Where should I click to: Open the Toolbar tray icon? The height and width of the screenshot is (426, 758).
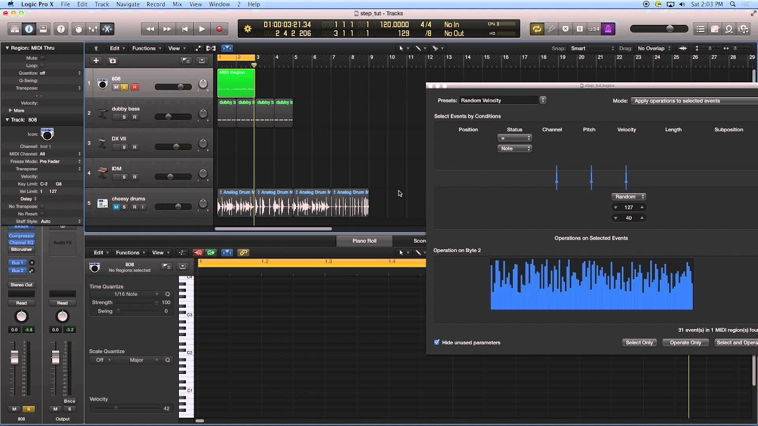[x=43, y=29]
